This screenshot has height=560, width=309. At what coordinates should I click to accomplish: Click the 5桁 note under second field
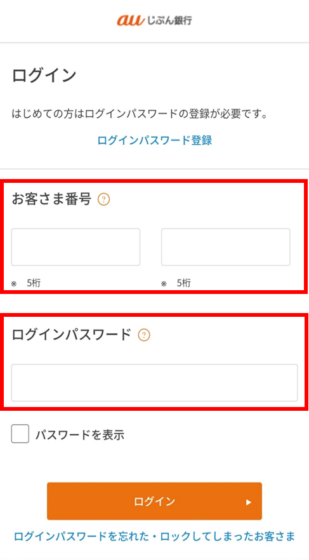184,284
